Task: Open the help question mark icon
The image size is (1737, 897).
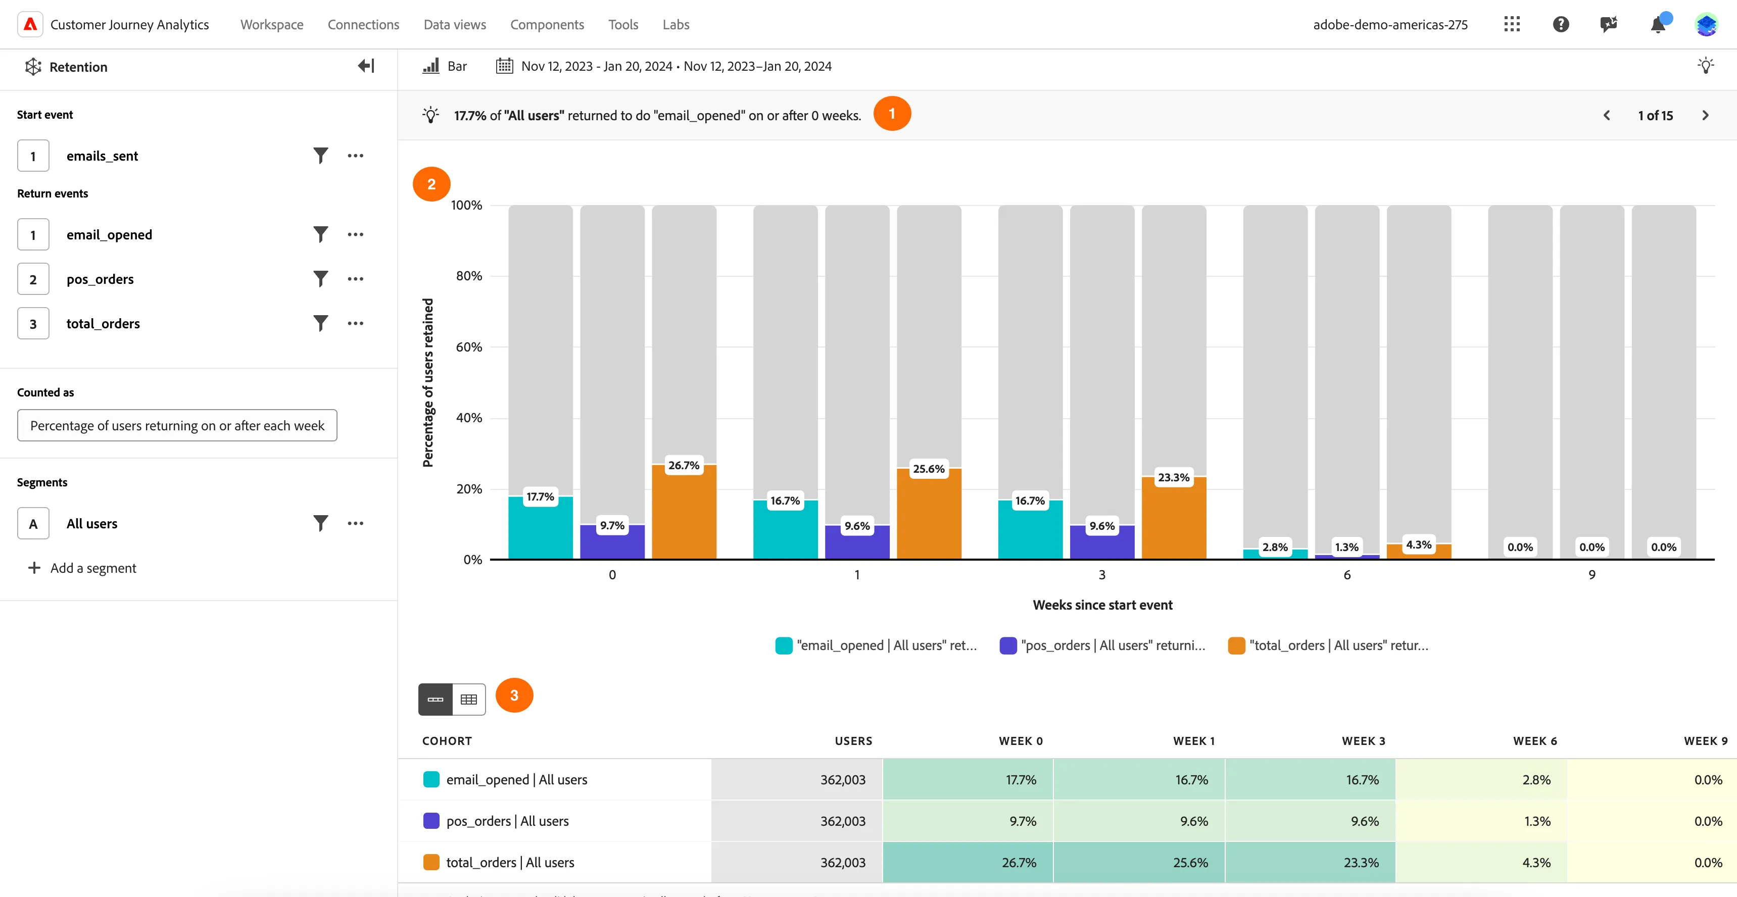Action: tap(1560, 24)
